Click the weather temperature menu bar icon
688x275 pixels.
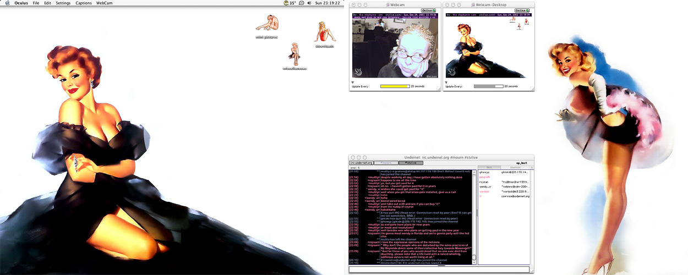pyautogui.click(x=290, y=3)
